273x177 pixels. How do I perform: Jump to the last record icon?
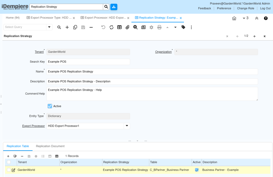pos(264,36)
